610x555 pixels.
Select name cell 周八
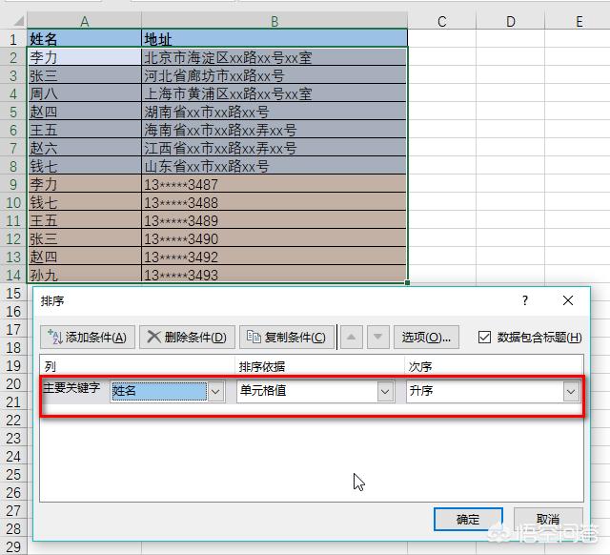pos(85,93)
